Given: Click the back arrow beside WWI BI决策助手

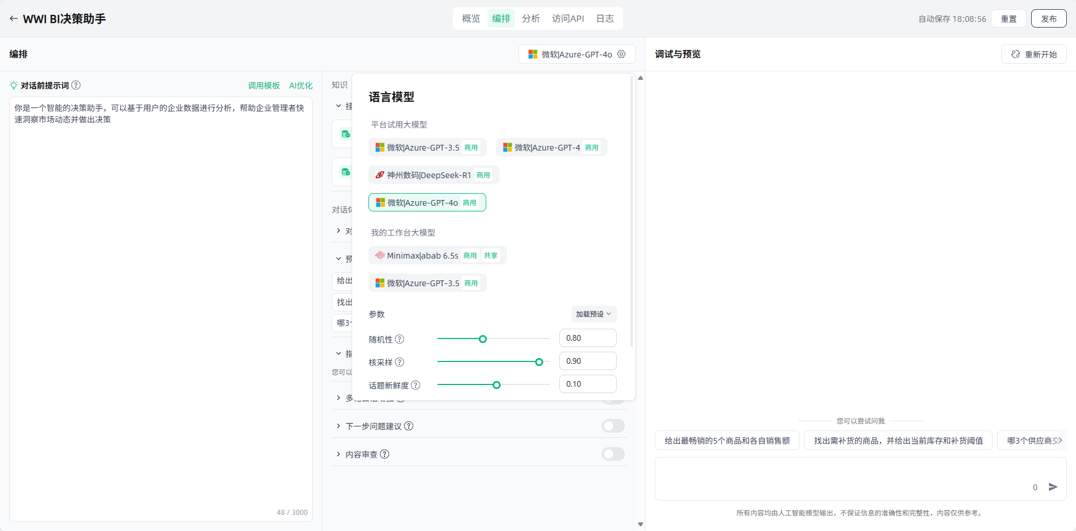Looking at the screenshot, I should point(13,18).
